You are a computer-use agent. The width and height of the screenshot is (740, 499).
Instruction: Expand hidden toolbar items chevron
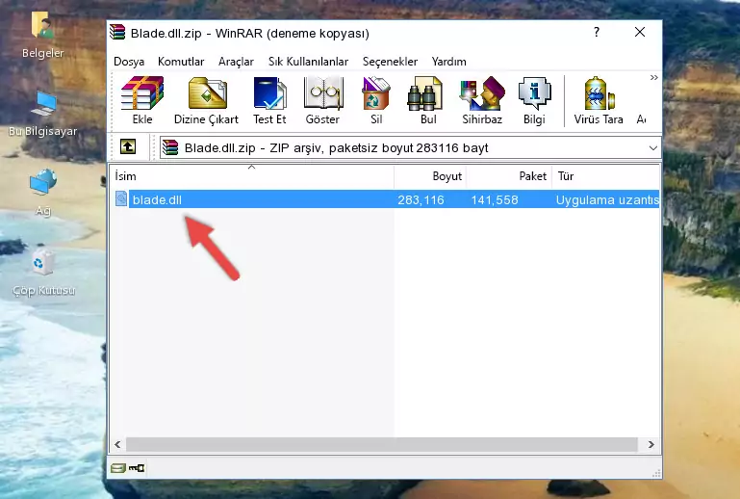(653, 77)
